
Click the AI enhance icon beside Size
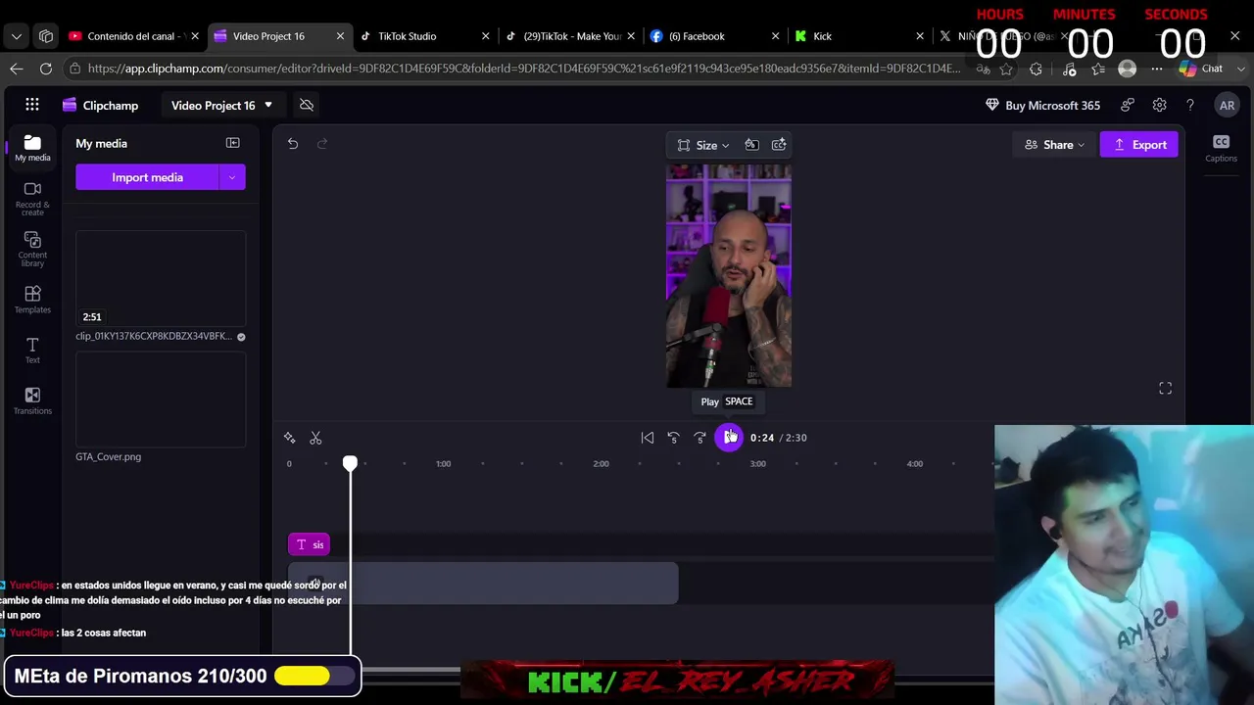(779, 145)
